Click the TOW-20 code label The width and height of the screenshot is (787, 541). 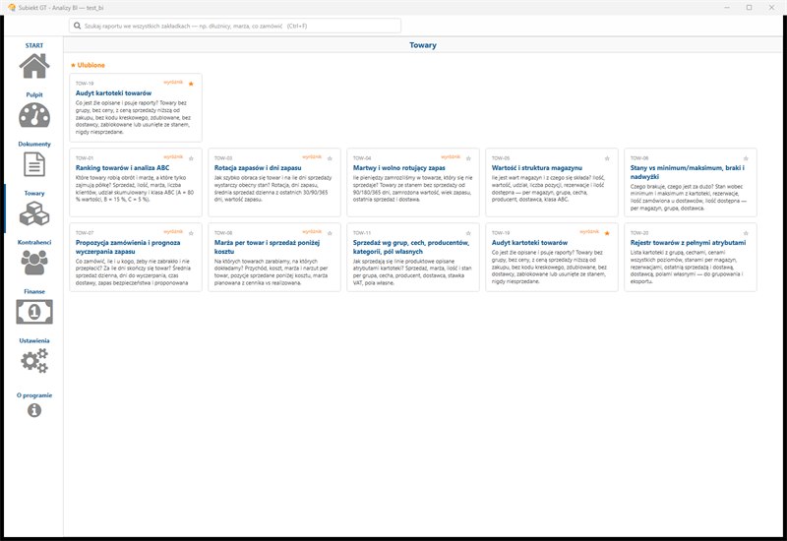pos(639,233)
